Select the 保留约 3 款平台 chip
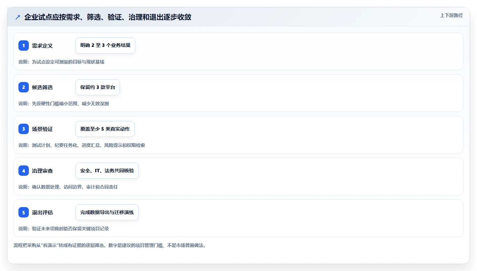This screenshot has height=271, width=477. point(98,87)
